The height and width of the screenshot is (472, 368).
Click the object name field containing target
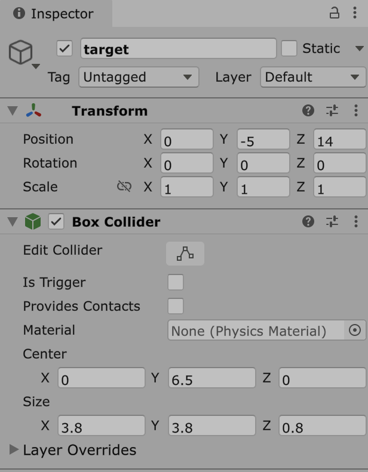[x=179, y=48]
